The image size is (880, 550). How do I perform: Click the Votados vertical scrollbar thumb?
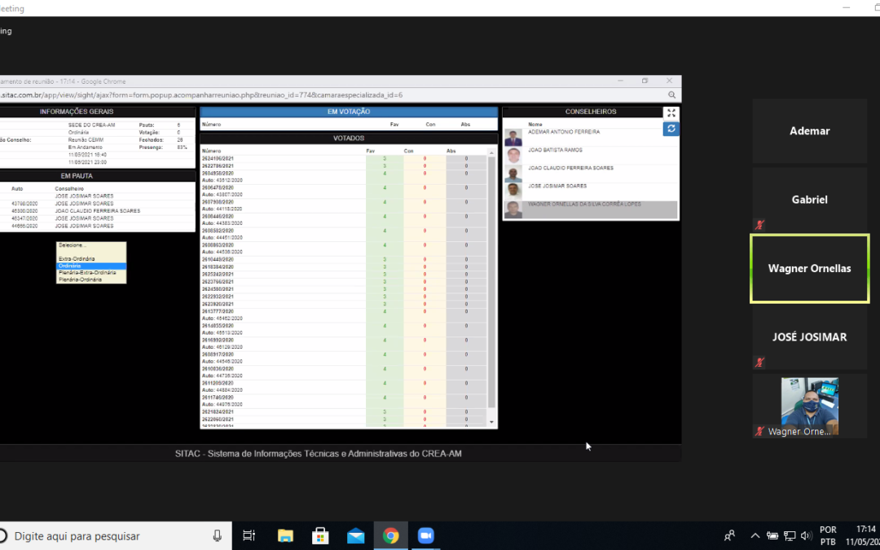491,282
